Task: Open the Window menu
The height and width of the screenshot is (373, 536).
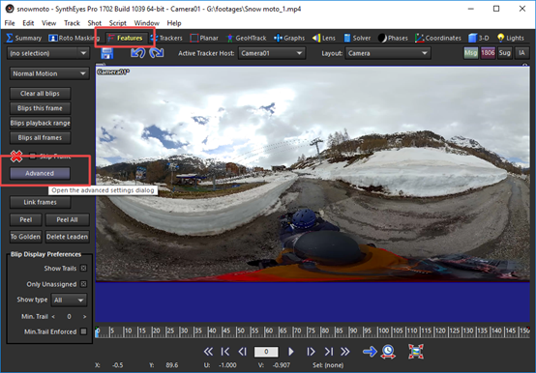Action: [146, 23]
